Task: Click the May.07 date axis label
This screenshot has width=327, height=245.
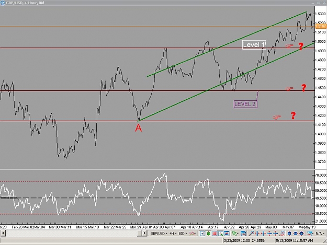Action: [288, 227]
